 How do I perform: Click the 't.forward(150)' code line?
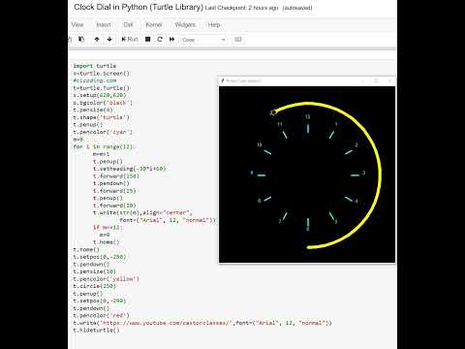point(116,176)
